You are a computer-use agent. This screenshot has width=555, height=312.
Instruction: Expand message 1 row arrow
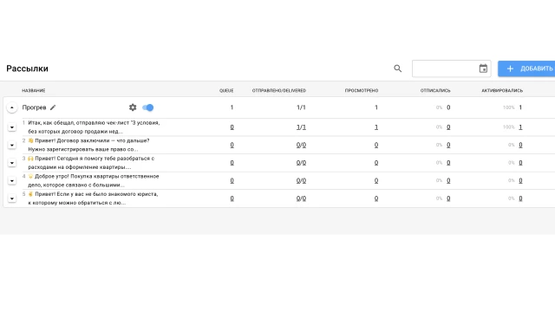tap(12, 127)
